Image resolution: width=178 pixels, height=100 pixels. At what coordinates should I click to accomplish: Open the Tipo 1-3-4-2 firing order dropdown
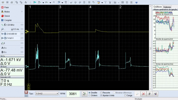pyautogui.click(x=47, y=94)
